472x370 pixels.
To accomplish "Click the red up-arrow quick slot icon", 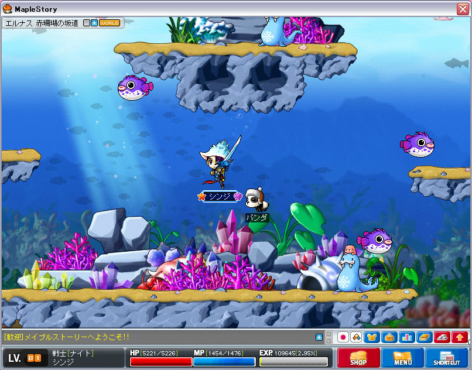I will tap(460, 337).
